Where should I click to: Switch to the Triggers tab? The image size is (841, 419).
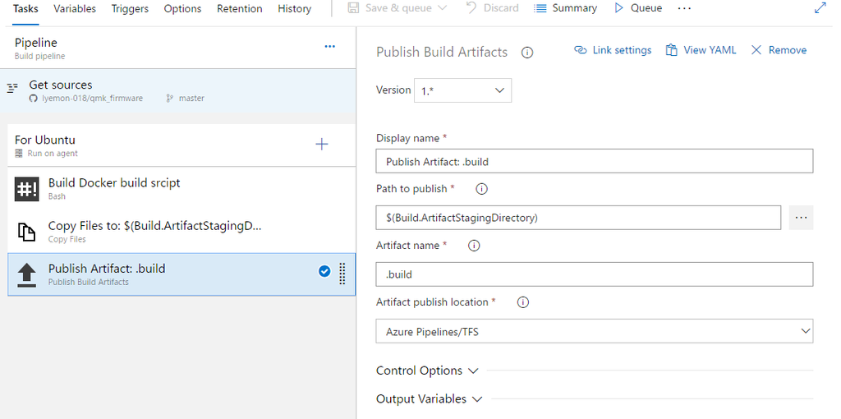point(130,8)
